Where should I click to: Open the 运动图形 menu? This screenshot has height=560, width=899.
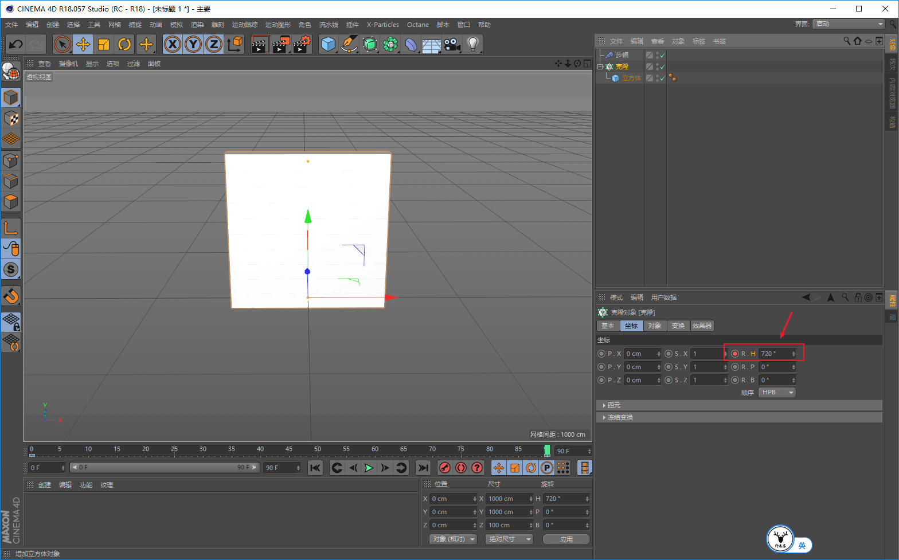[278, 25]
